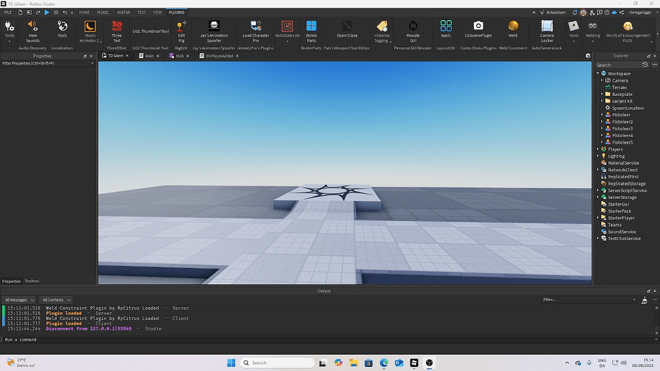Expand Workspace in the Explorer panel

pos(598,73)
